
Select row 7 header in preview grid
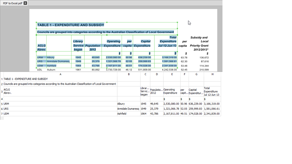click(x=2, y=114)
